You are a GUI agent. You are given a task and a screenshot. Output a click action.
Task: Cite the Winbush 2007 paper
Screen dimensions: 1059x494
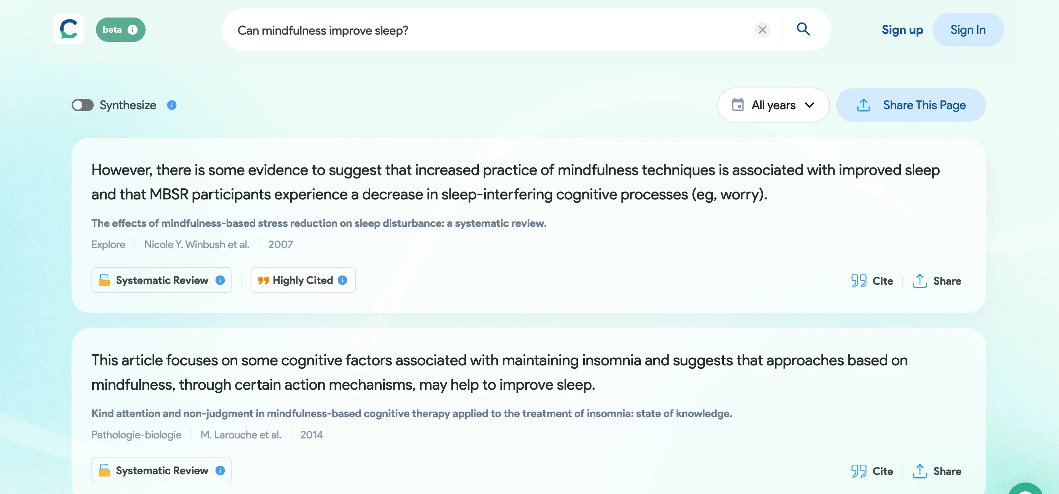click(872, 281)
